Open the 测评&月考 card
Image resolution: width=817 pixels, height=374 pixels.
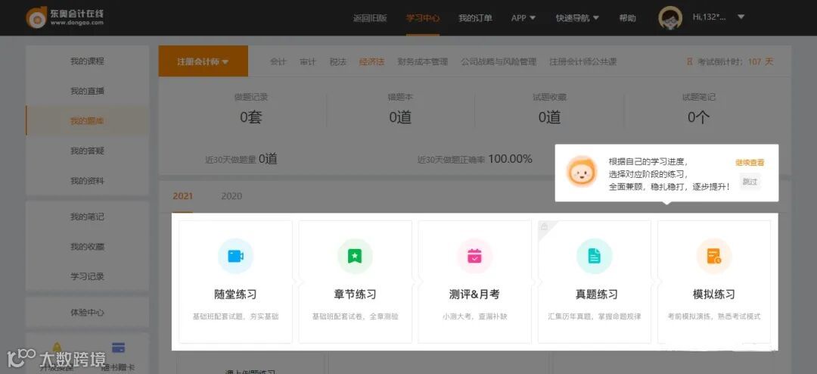click(474, 282)
